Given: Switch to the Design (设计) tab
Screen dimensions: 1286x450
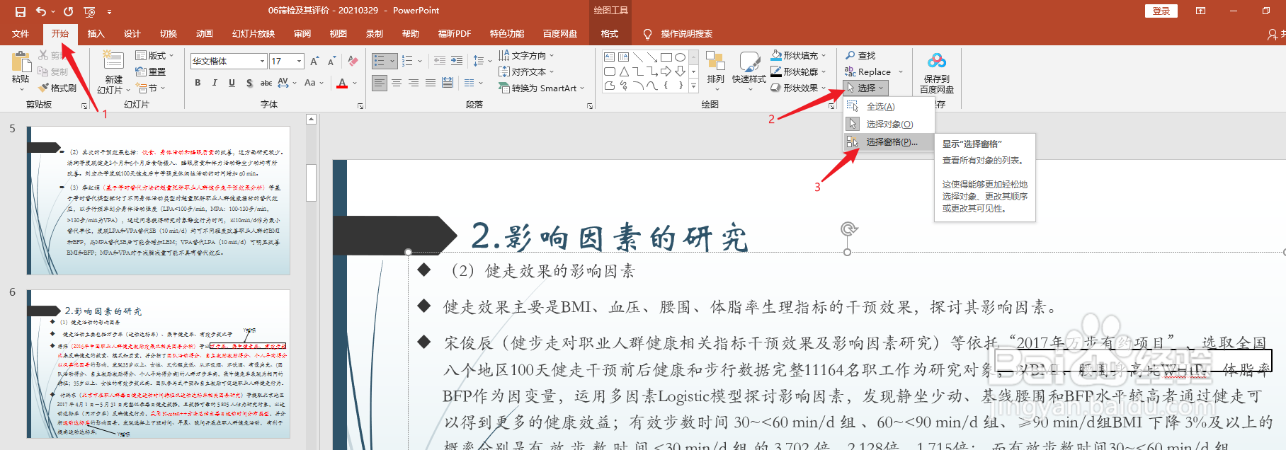Looking at the screenshot, I should tap(132, 33).
